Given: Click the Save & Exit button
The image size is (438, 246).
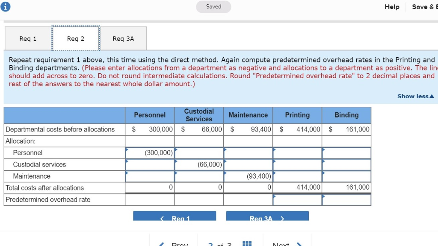Looking at the screenshot, I should click(425, 7).
